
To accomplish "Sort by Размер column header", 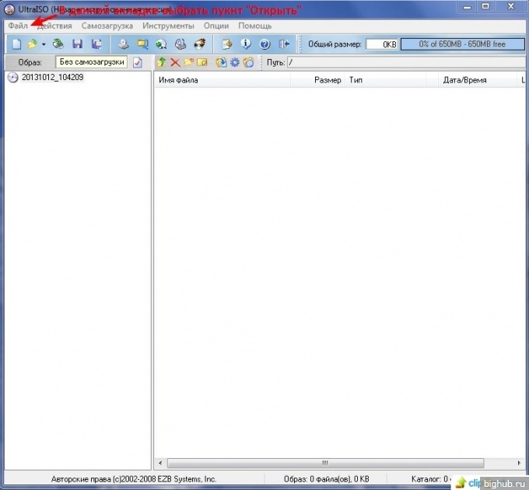I will [318, 80].
